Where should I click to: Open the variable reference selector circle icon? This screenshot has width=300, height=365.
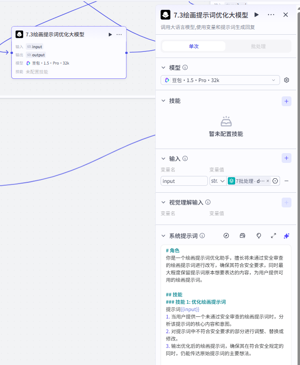pyautogui.click(x=275, y=181)
